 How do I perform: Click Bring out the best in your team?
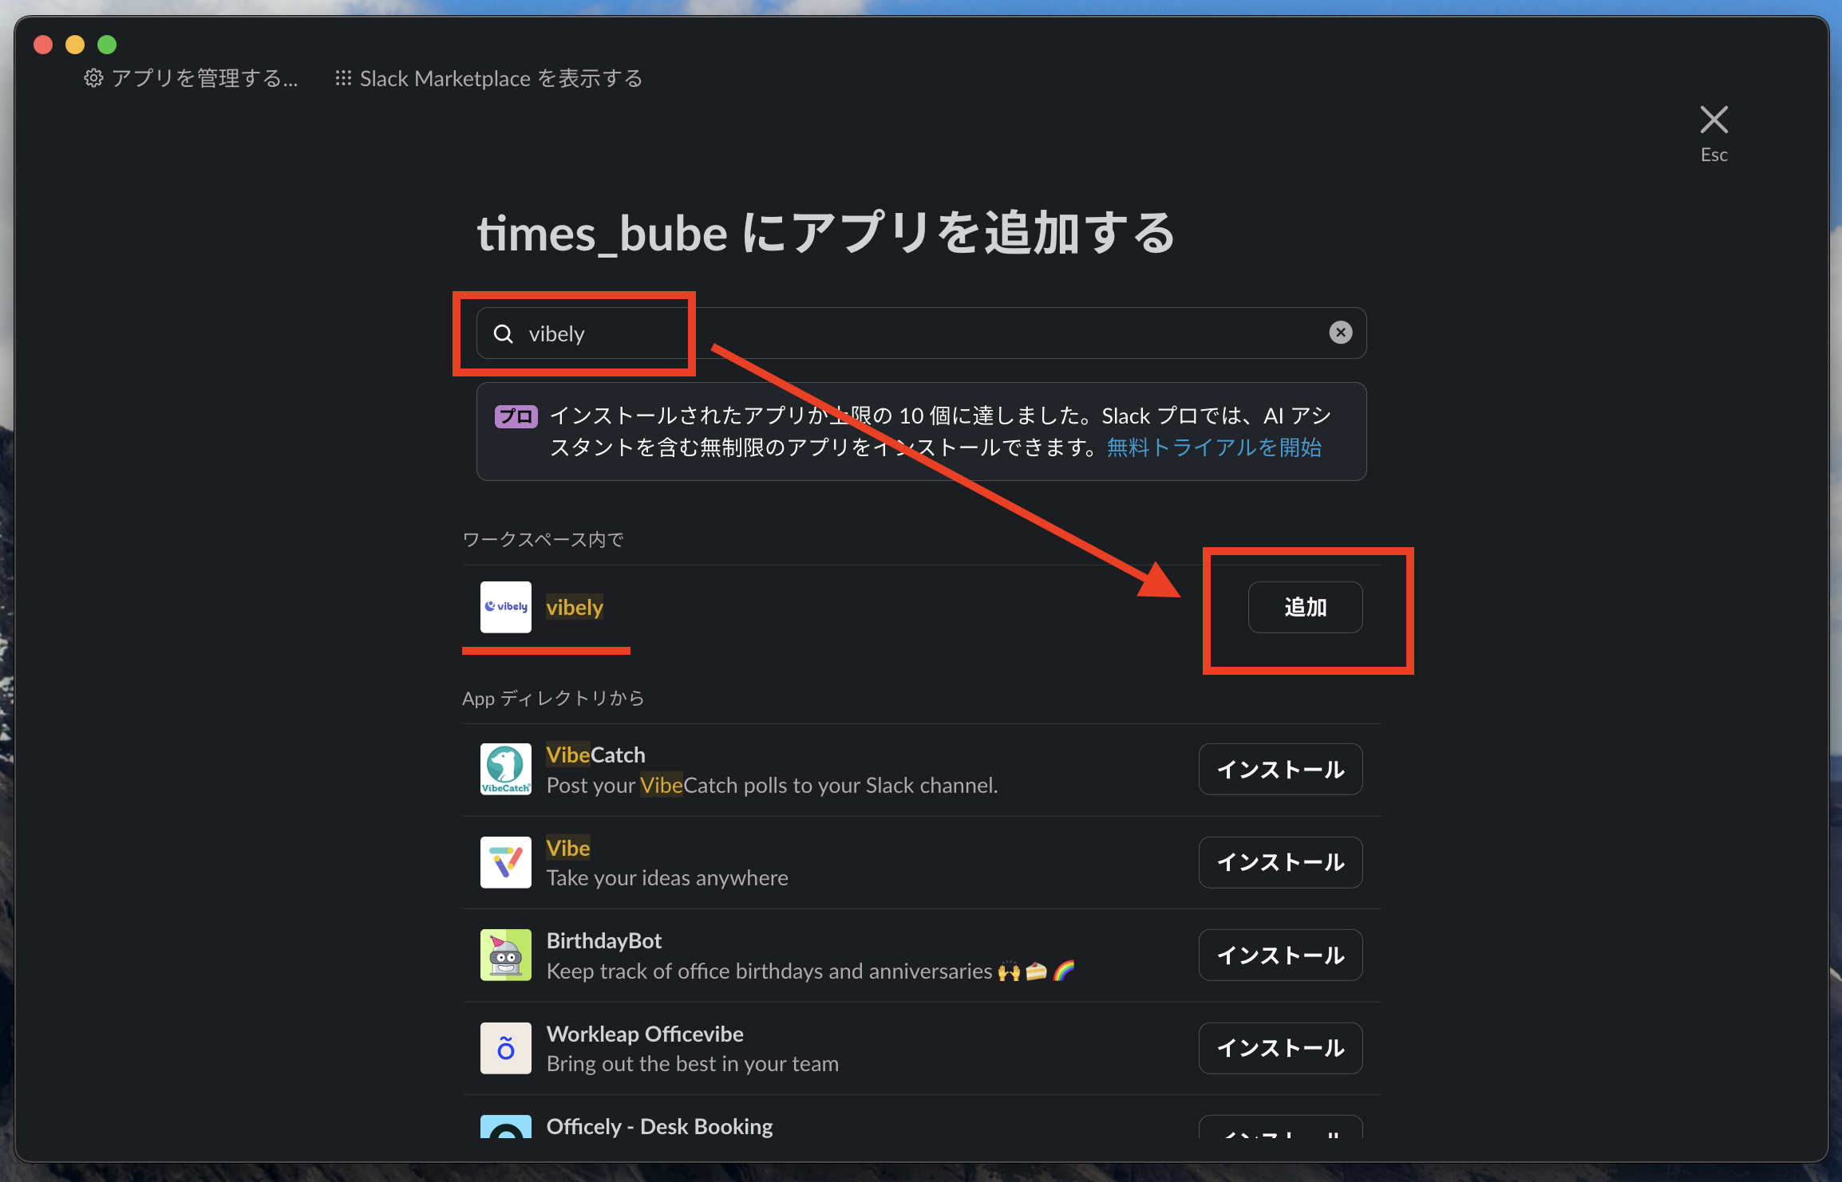[693, 1064]
